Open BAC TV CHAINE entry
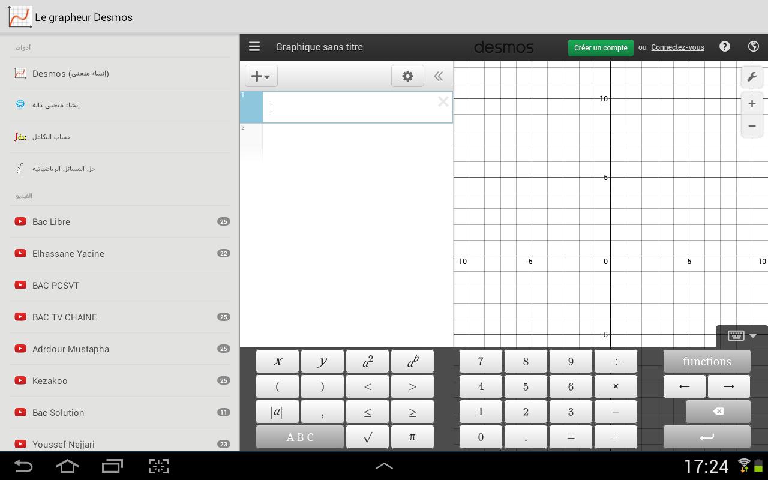Viewport: 768px width, 480px height. tap(120, 317)
